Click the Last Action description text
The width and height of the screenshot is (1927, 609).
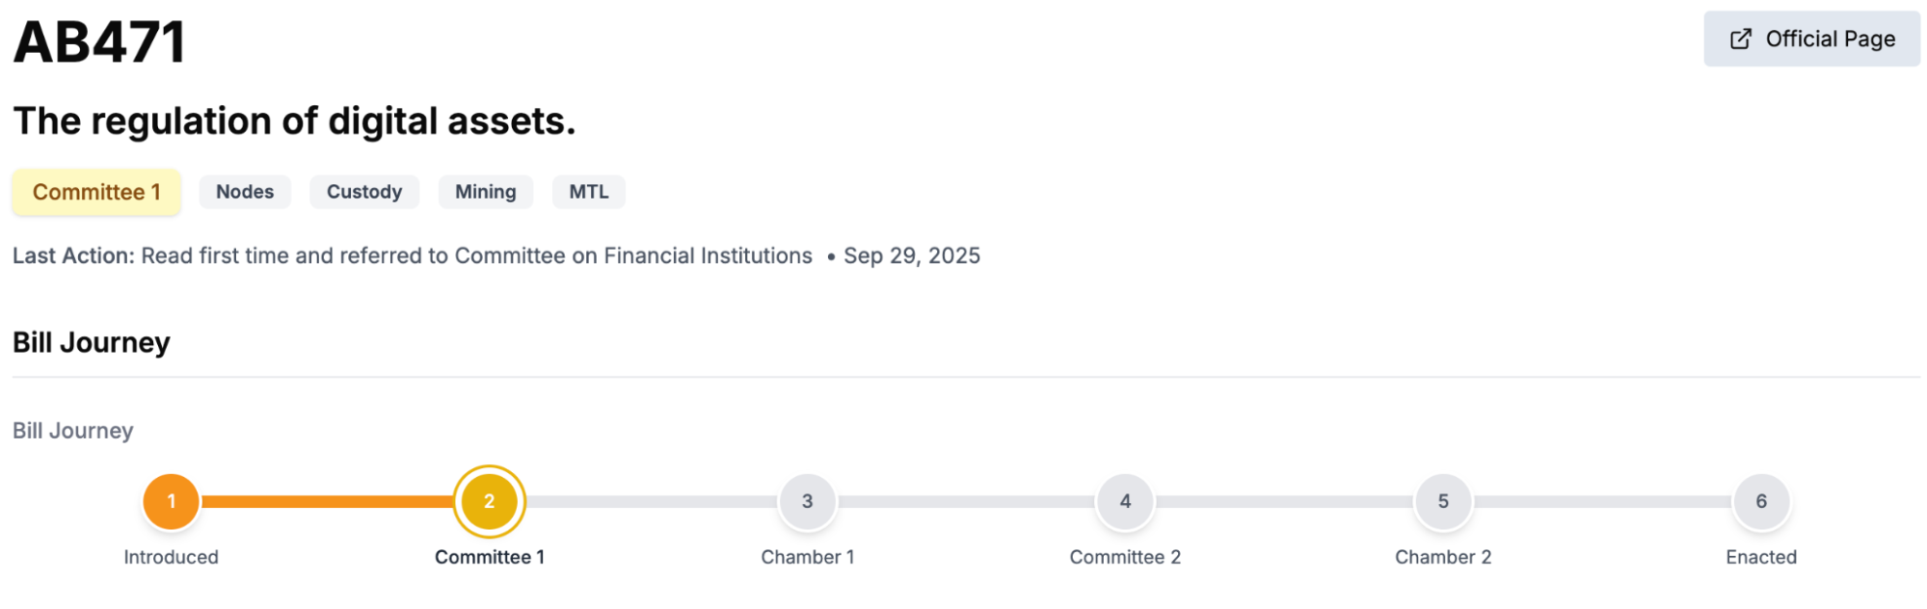click(x=476, y=255)
